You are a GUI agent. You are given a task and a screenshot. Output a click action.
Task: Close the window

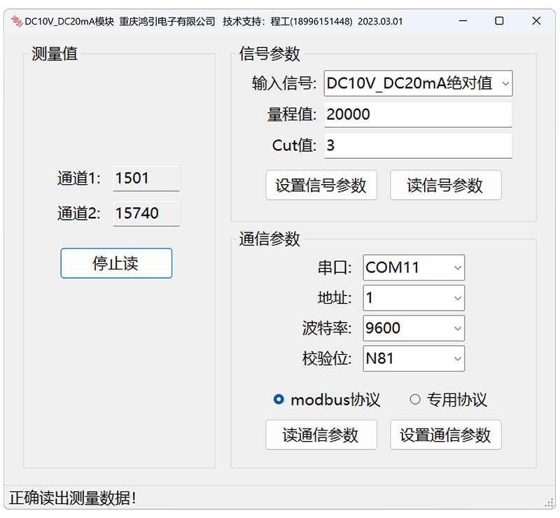(x=536, y=21)
